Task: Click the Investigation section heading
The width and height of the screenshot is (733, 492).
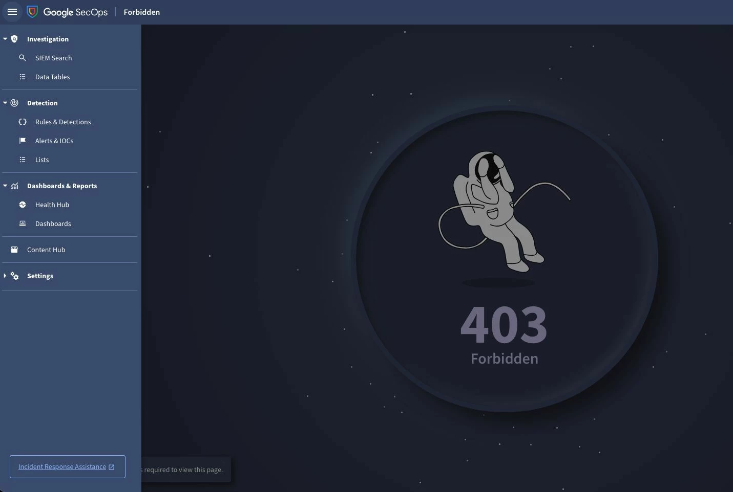Action: [48, 39]
